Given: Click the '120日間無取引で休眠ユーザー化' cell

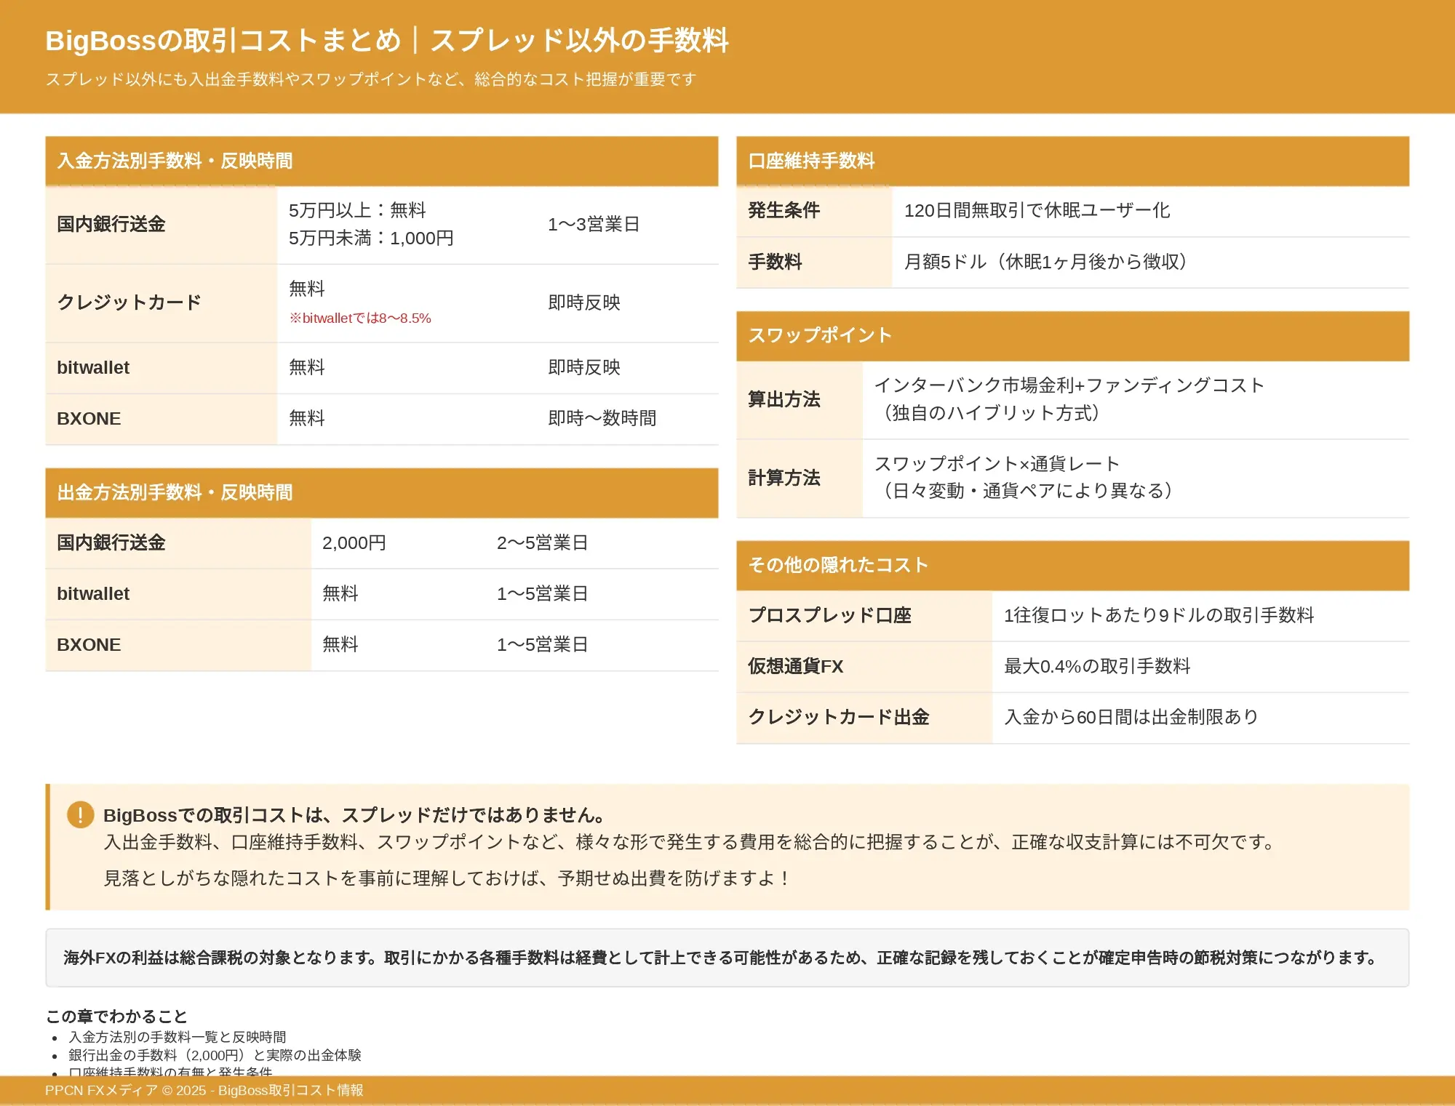Looking at the screenshot, I should click(1151, 211).
